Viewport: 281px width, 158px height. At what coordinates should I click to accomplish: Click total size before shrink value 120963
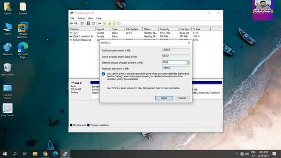point(176,50)
